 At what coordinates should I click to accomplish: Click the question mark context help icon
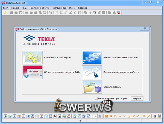tap(51, 13)
